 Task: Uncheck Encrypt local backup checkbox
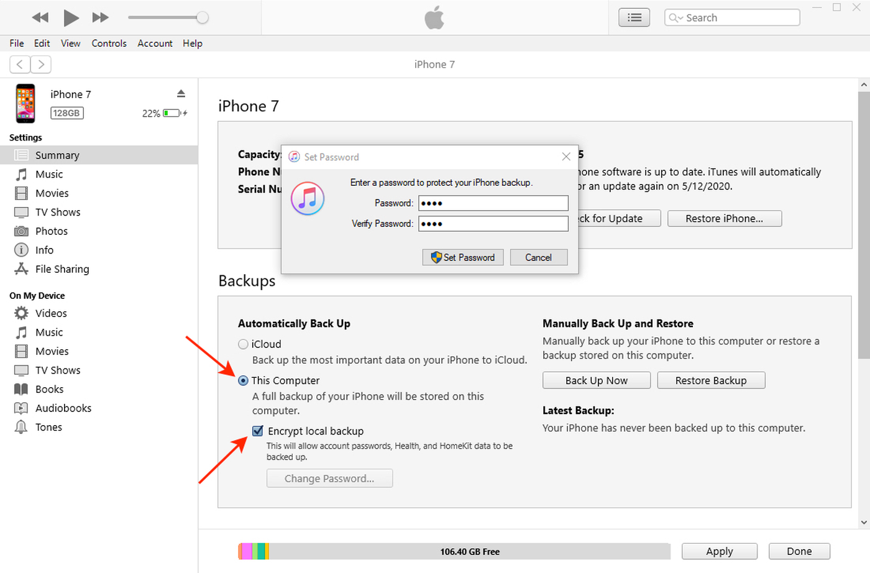(258, 431)
